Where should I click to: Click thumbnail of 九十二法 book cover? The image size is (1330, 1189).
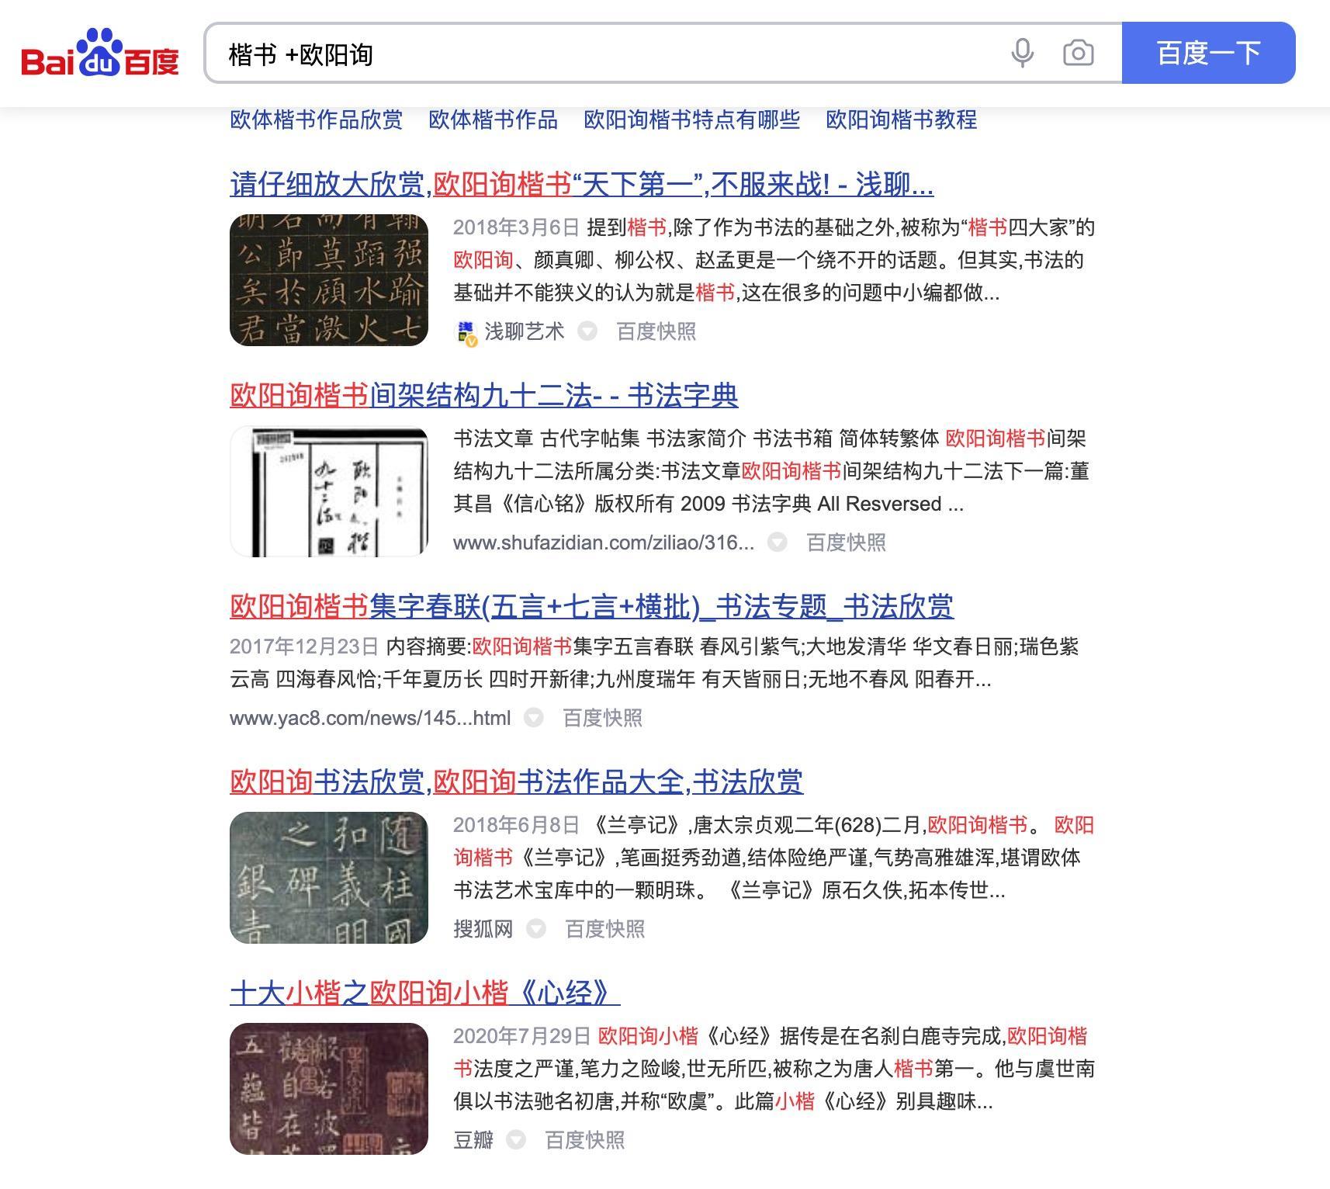coord(329,491)
